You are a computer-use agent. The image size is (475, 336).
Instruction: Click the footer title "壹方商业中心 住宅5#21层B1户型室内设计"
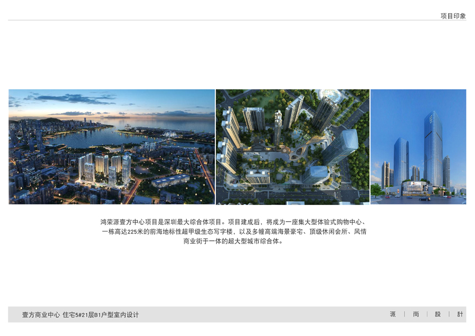[80, 315]
